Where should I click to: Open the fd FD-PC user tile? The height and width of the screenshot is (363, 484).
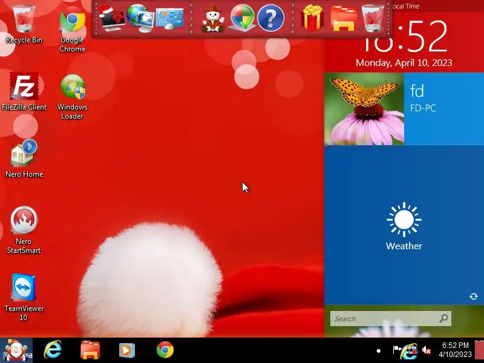coord(444,109)
